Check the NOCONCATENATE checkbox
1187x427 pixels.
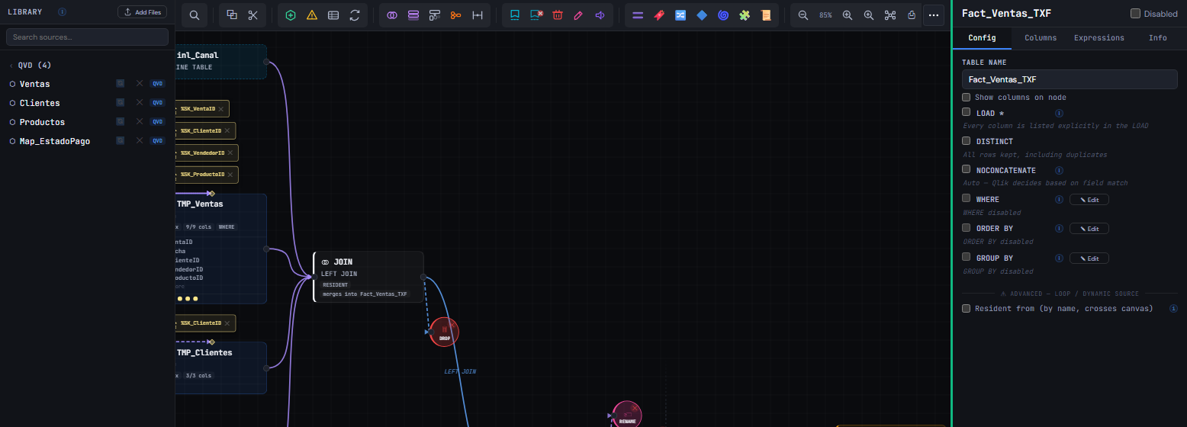(x=966, y=169)
